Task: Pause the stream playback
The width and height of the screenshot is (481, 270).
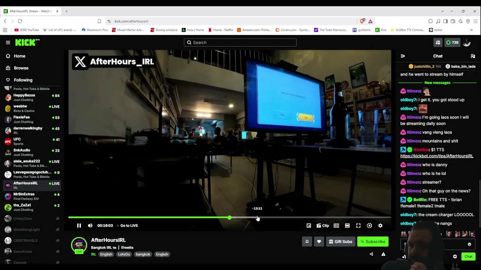Action: pyautogui.click(x=79, y=225)
